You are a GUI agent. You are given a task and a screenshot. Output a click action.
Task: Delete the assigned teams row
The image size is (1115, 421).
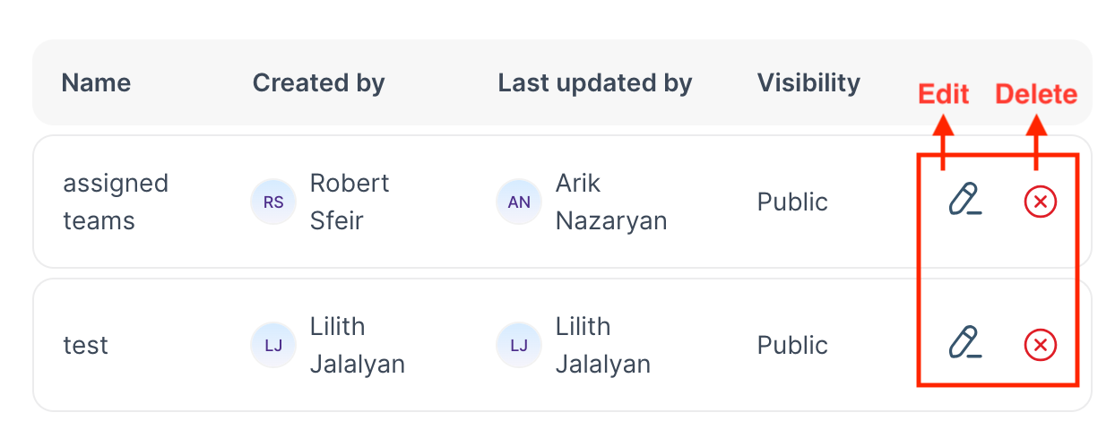1041,202
